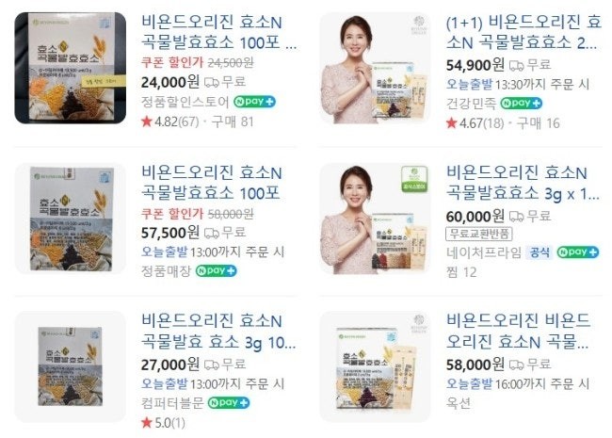The height and width of the screenshot is (438, 612).
Task: Open the 24,000원 product box thumbnail
Action: (x=71, y=68)
